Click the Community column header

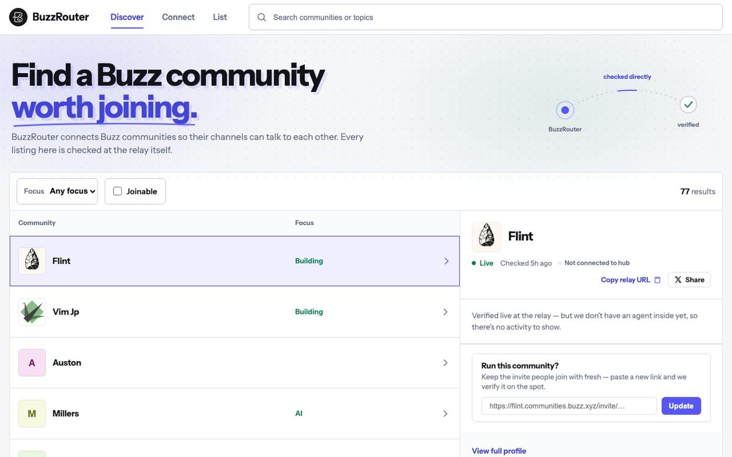pos(37,223)
